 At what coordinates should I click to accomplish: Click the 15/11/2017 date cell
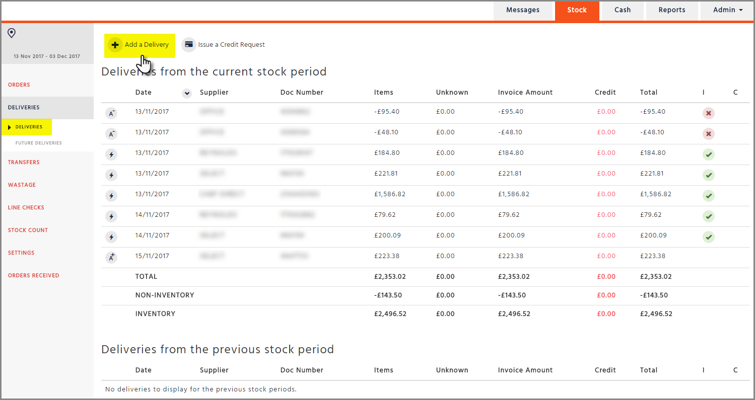(152, 256)
